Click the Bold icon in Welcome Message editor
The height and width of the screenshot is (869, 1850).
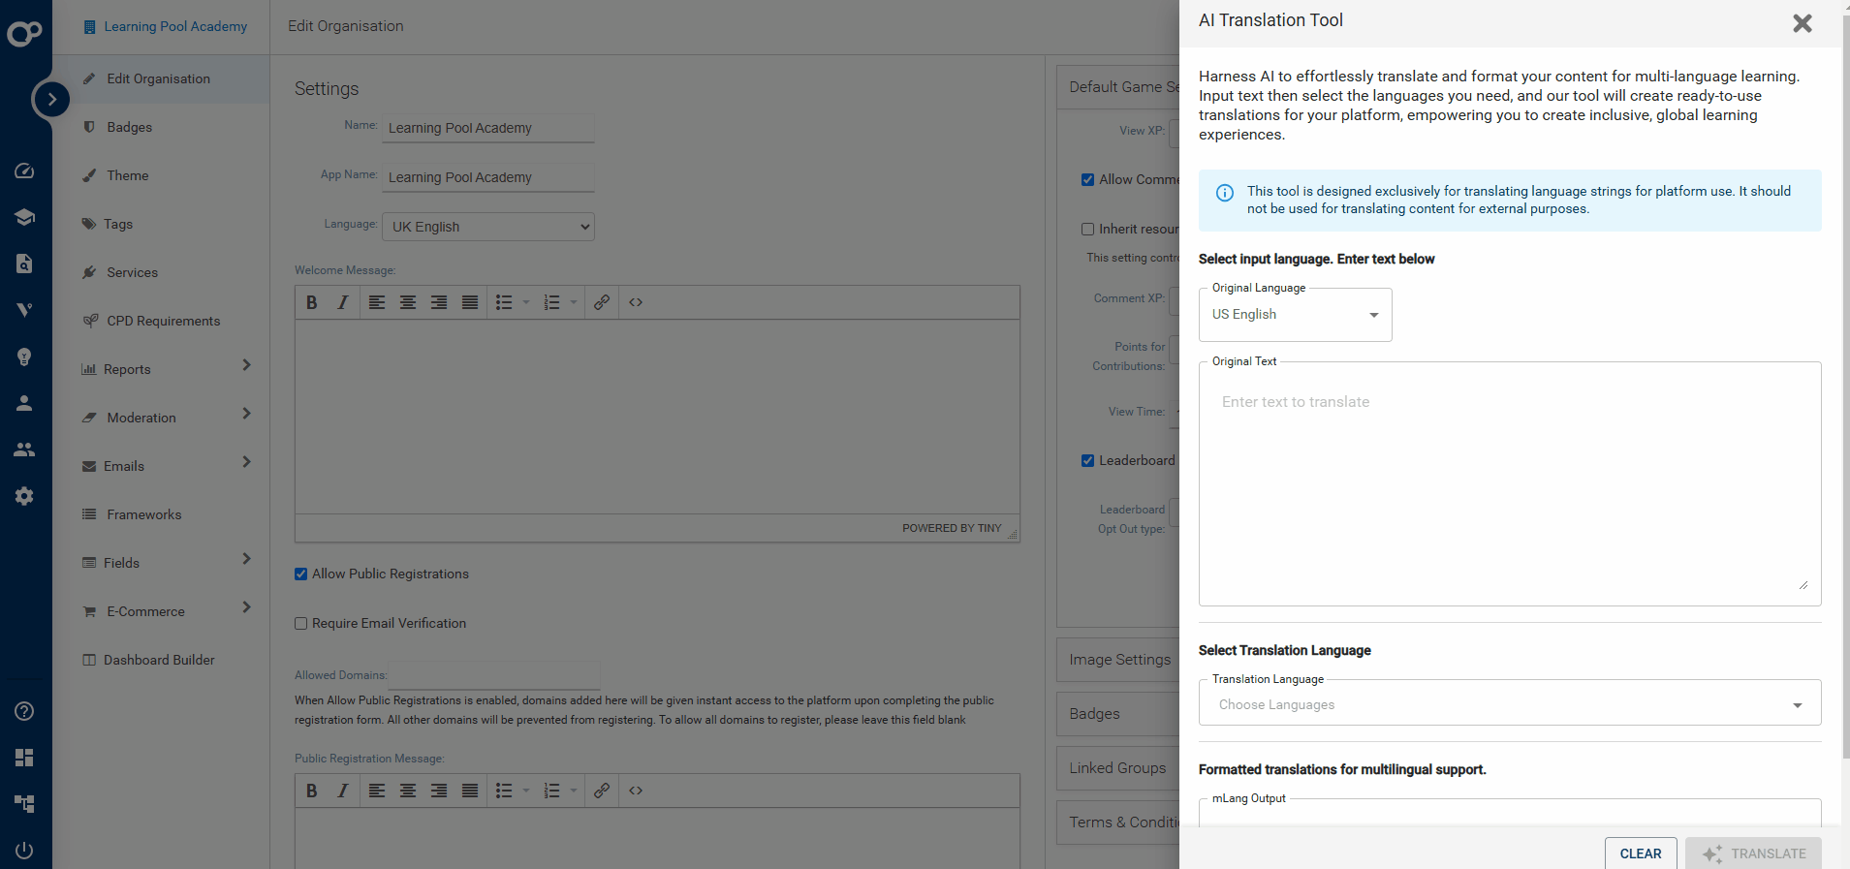[x=312, y=302]
